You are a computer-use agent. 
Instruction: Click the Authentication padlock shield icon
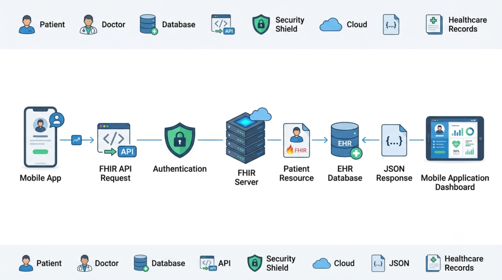pos(179,140)
